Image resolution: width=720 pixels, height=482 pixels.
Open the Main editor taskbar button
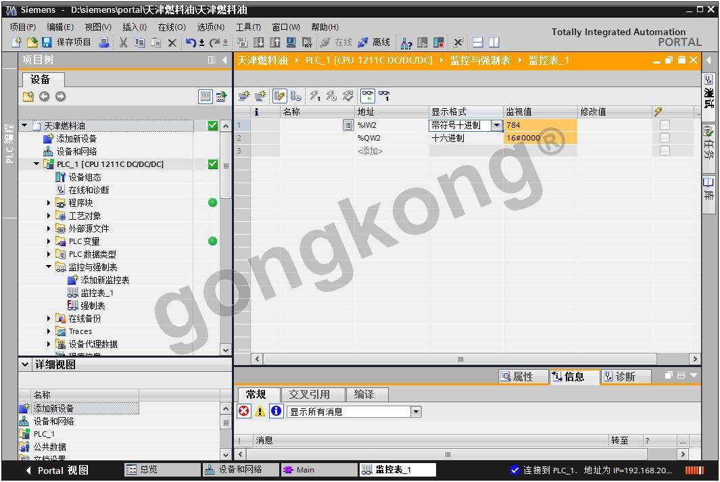pyautogui.click(x=319, y=470)
